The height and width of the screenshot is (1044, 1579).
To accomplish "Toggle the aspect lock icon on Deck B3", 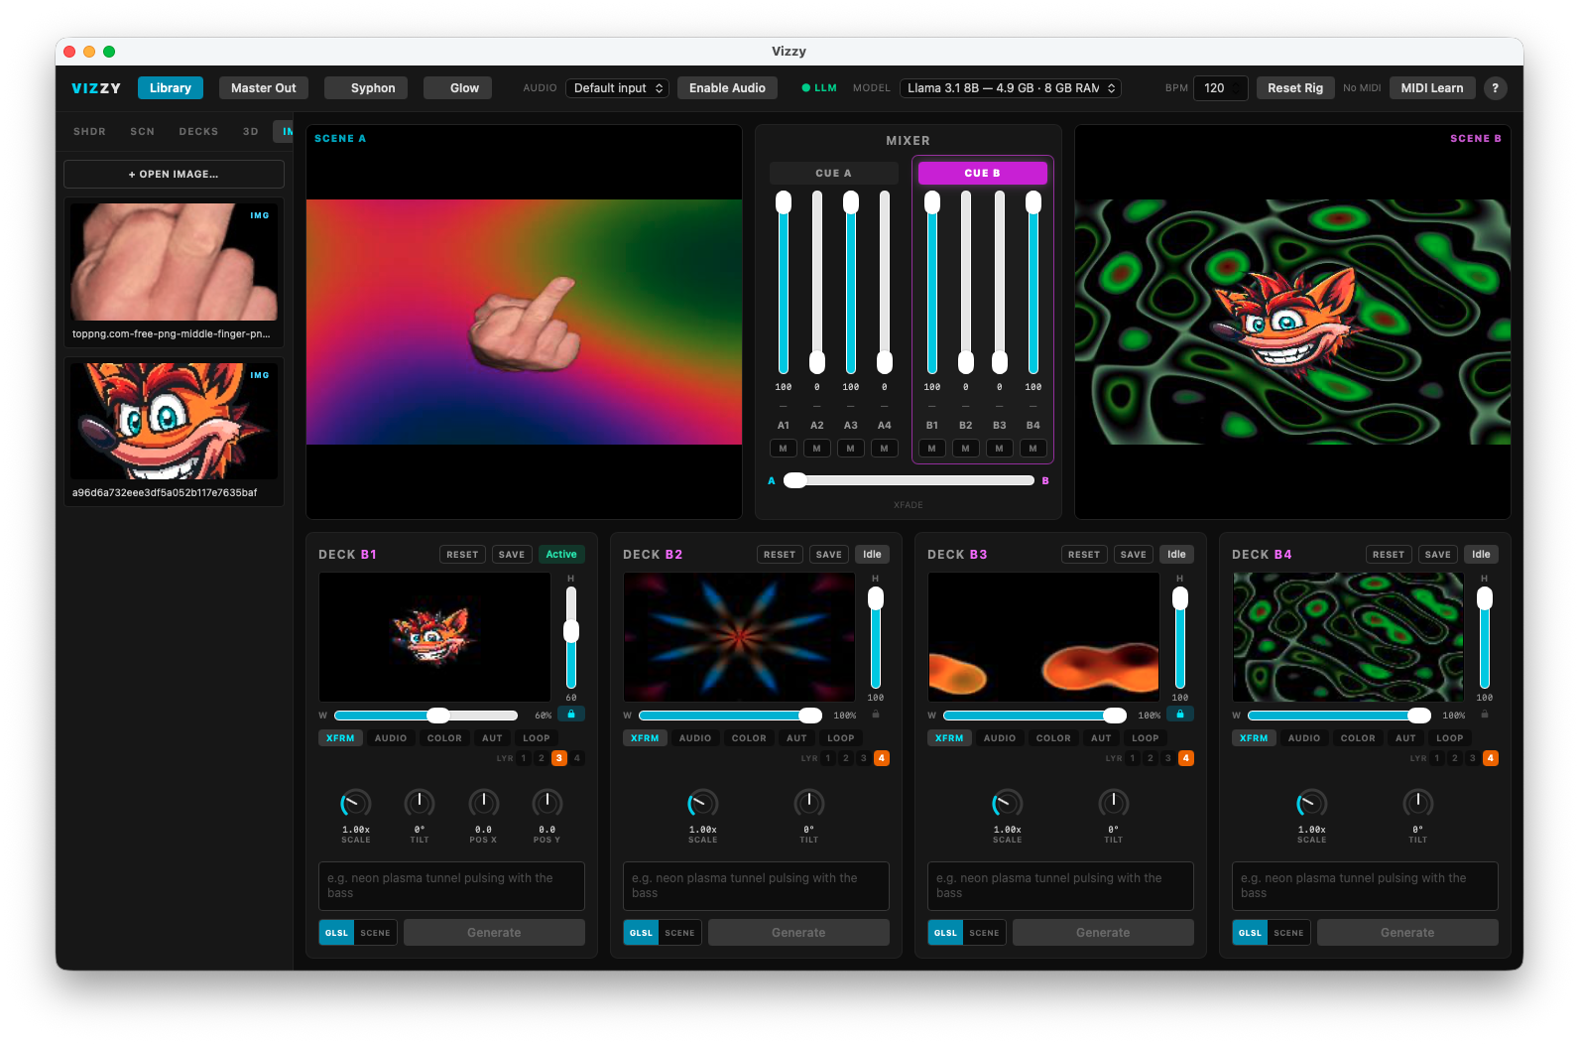I will [1180, 714].
